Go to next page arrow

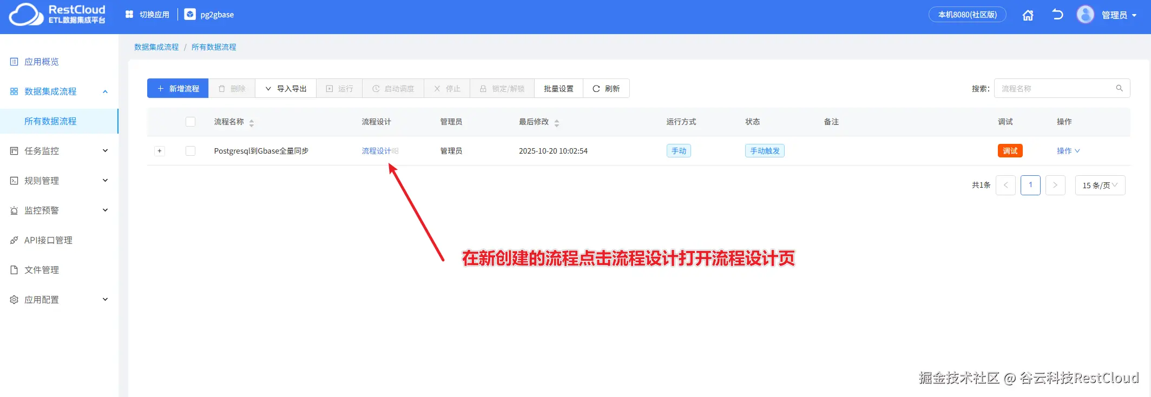(1055, 185)
